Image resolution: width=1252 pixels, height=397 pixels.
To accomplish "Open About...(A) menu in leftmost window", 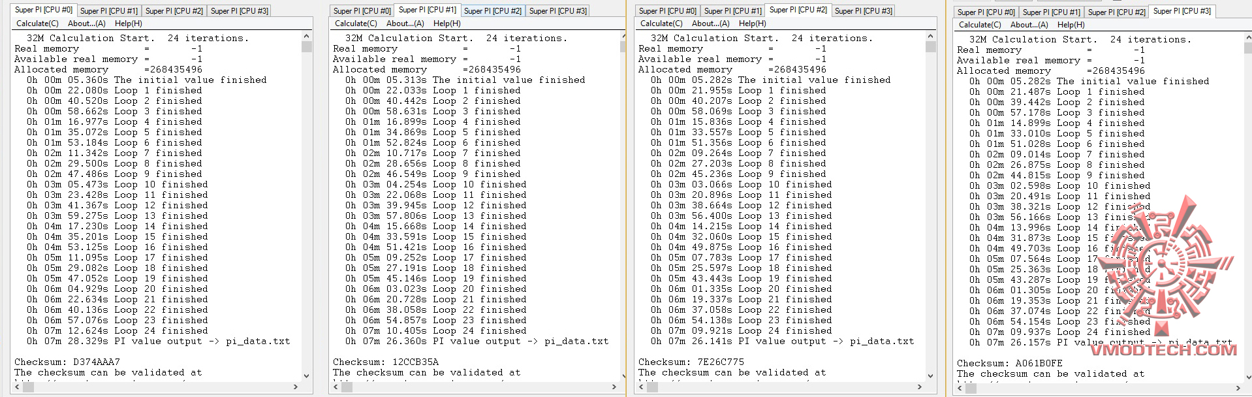I will [x=86, y=24].
